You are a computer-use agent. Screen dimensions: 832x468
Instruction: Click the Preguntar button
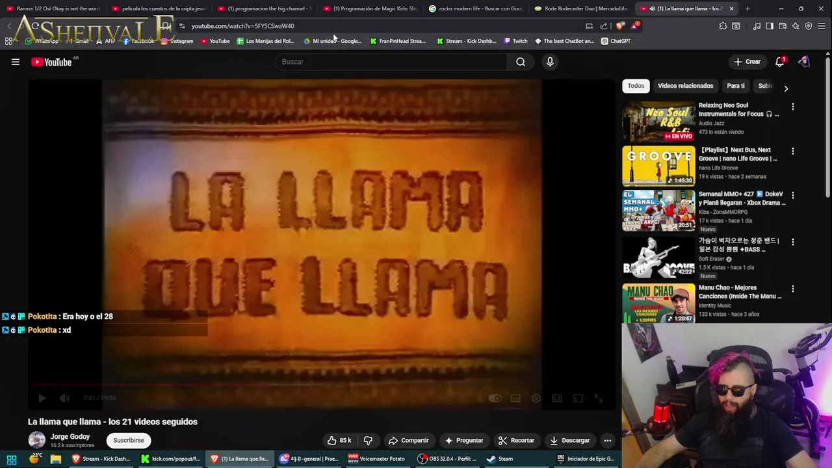pyautogui.click(x=463, y=440)
